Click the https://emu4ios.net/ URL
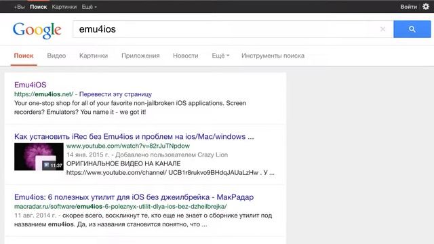Image resolution: width=434 pixels, height=244 pixels. point(43,94)
